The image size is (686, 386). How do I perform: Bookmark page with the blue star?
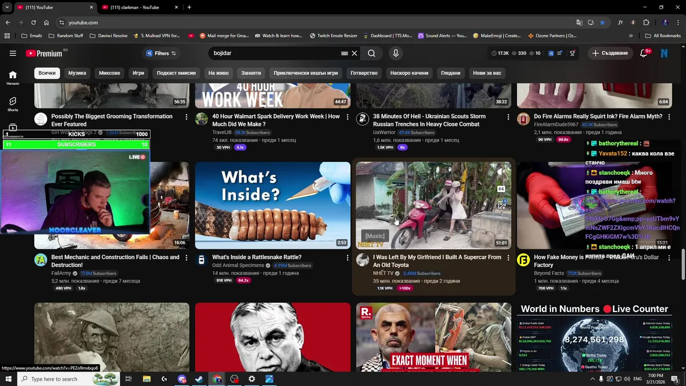coord(602,23)
